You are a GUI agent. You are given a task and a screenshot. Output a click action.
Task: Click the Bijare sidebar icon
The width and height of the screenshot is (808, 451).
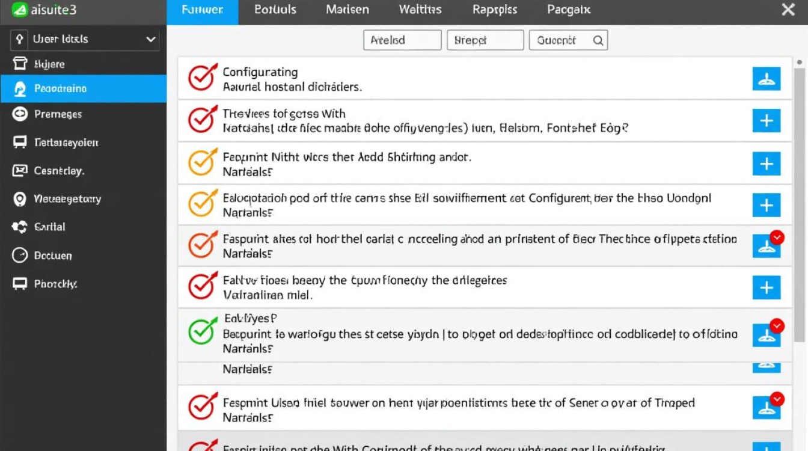click(x=20, y=64)
